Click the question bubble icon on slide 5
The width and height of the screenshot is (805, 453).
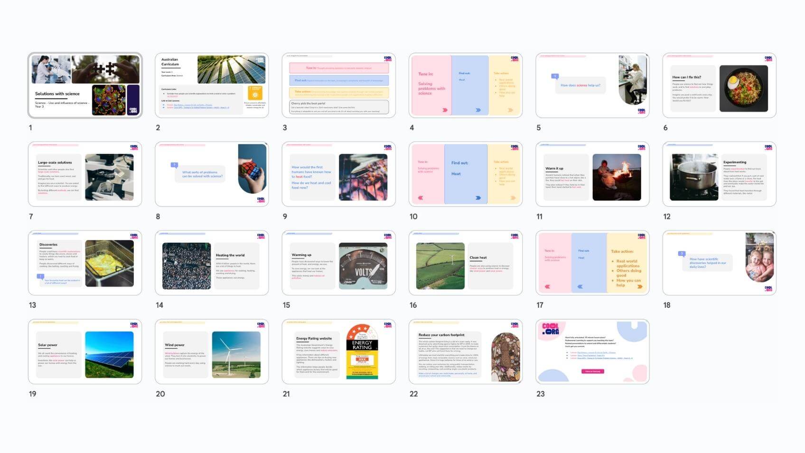[x=555, y=76]
